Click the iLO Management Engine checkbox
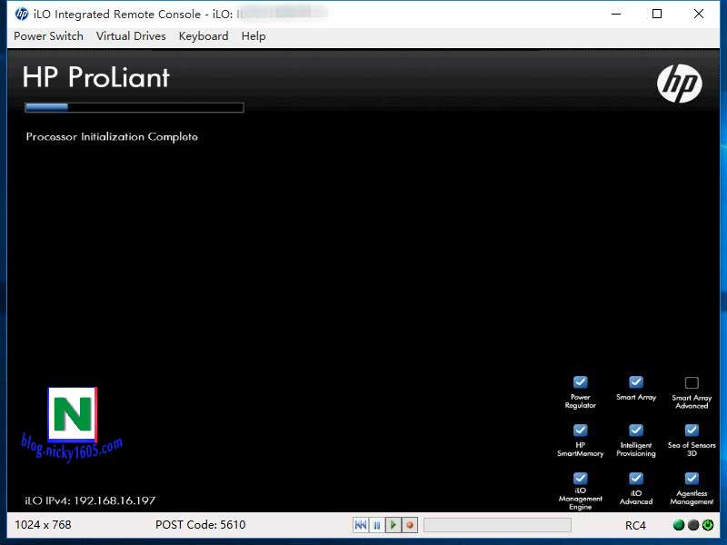Image resolution: width=727 pixels, height=545 pixels. click(580, 478)
